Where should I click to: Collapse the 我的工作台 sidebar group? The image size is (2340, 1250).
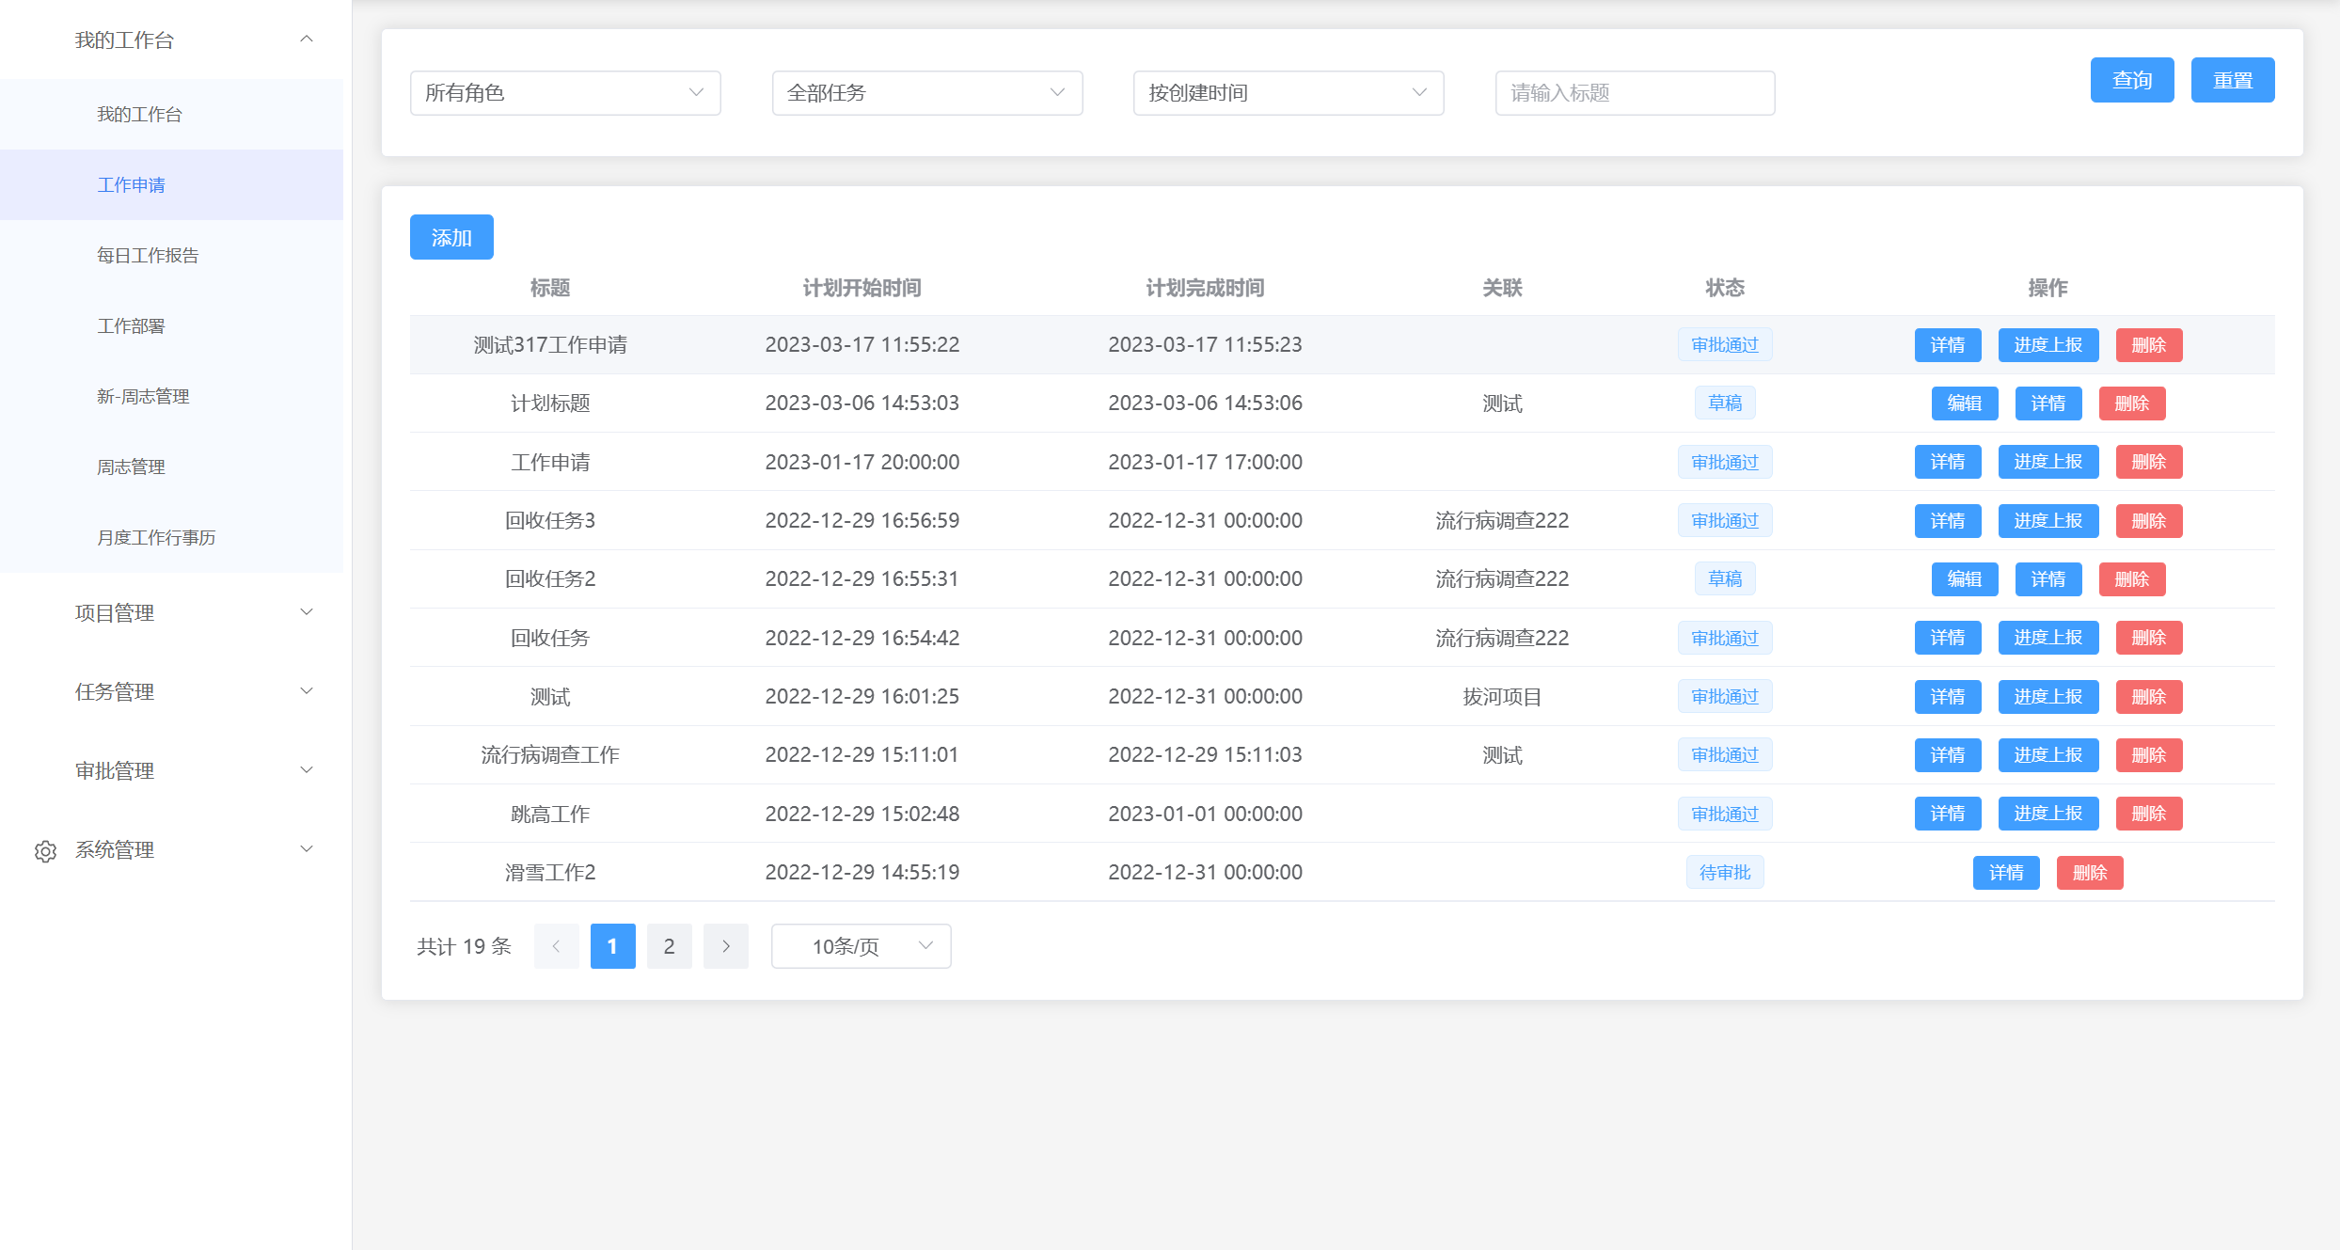pyautogui.click(x=306, y=40)
